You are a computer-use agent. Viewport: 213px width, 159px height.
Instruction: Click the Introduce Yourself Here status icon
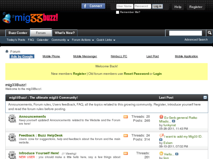point(12,155)
